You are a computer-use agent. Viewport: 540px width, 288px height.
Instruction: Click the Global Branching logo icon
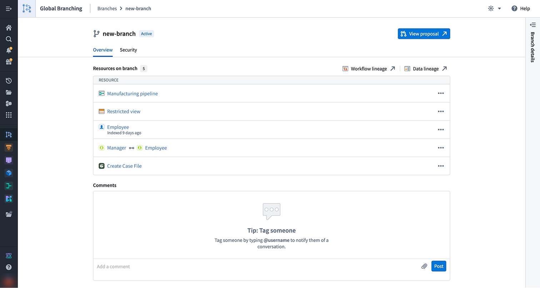click(27, 9)
